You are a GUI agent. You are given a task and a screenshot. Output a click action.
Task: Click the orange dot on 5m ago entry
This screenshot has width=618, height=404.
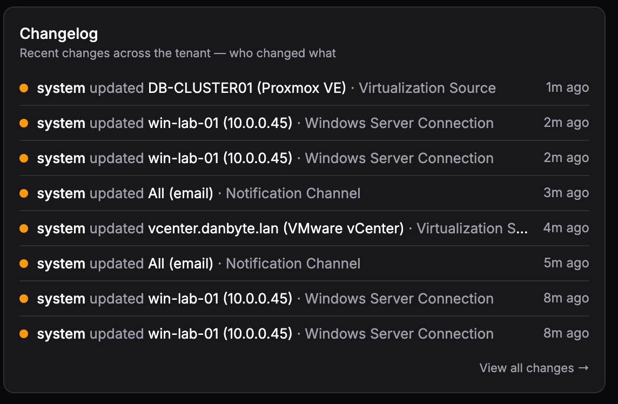click(x=24, y=264)
